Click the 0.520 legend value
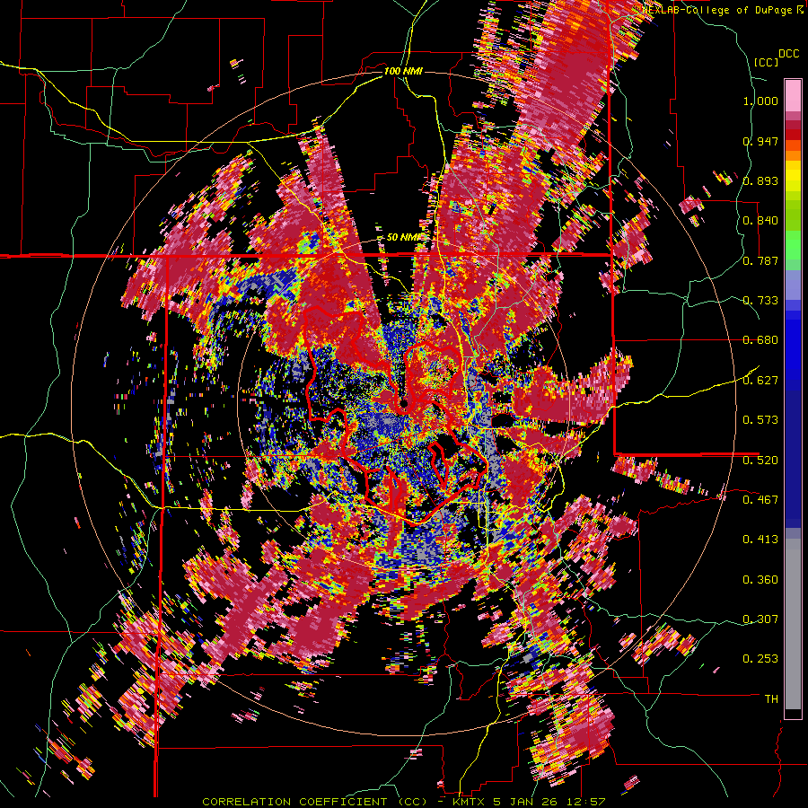Screen dimensions: 808x808 tap(760, 461)
